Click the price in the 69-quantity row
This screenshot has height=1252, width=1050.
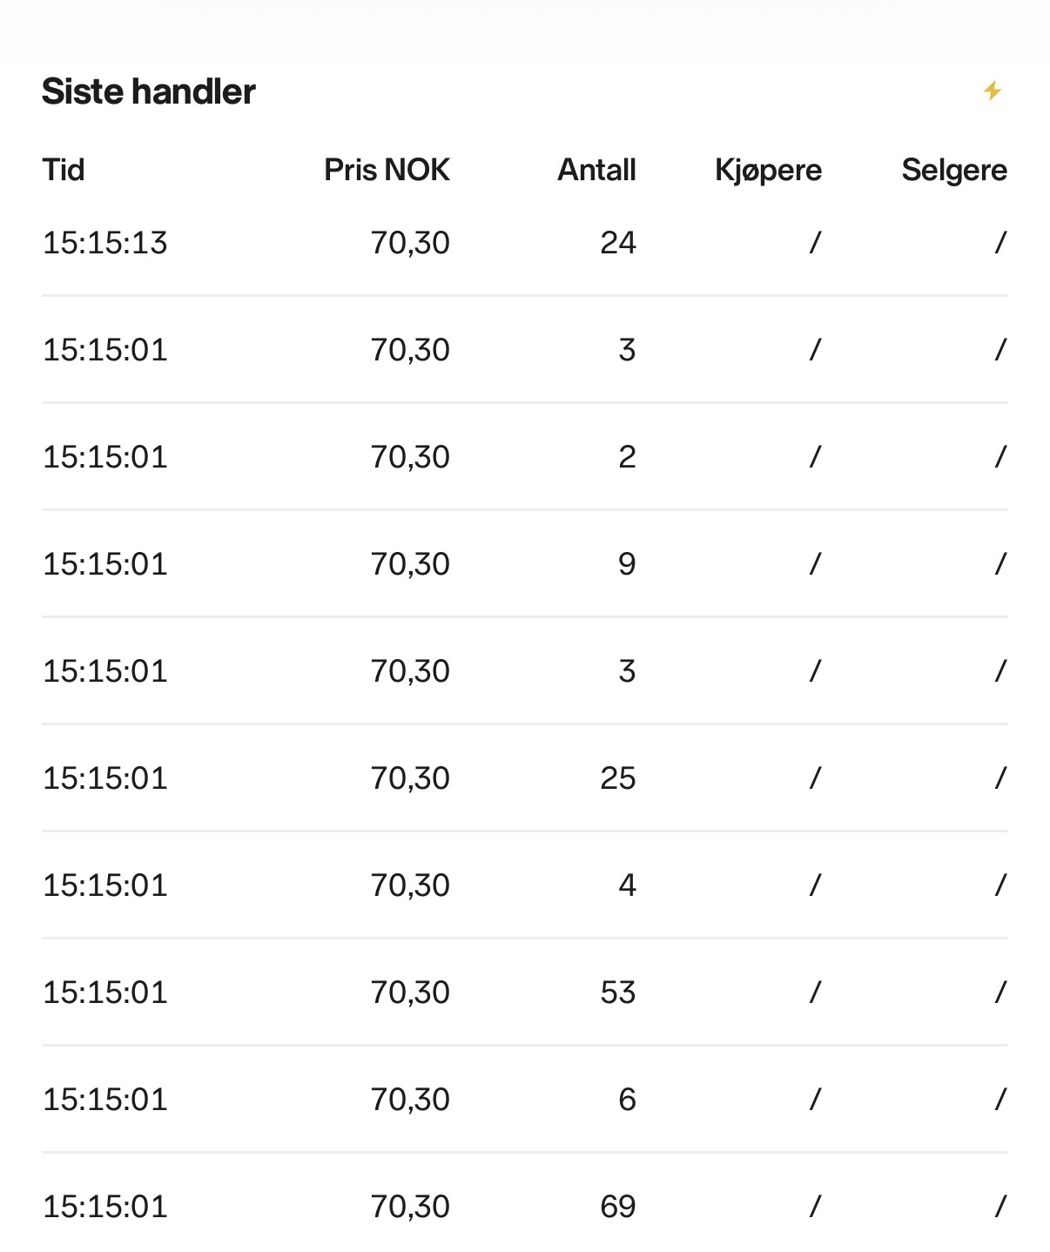pos(410,1207)
